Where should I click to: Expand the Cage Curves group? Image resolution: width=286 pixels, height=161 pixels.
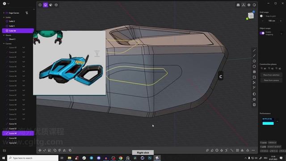click(x=4, y=13)
